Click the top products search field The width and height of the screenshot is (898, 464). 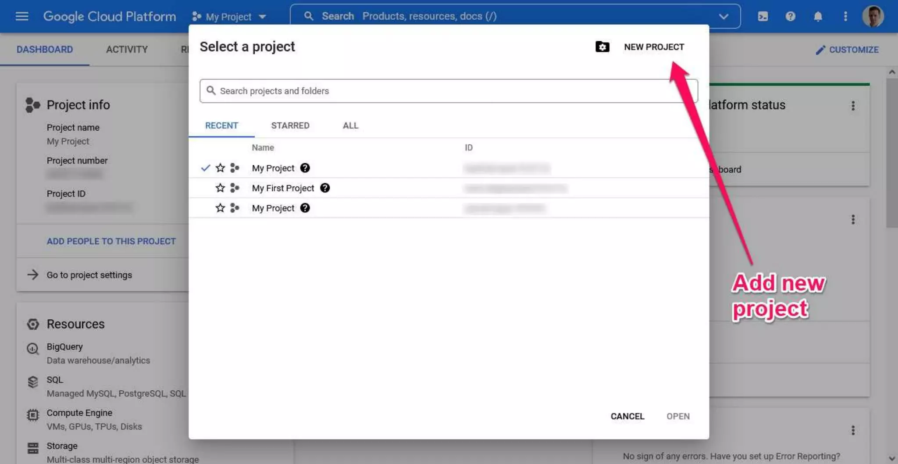coord(515,16)
